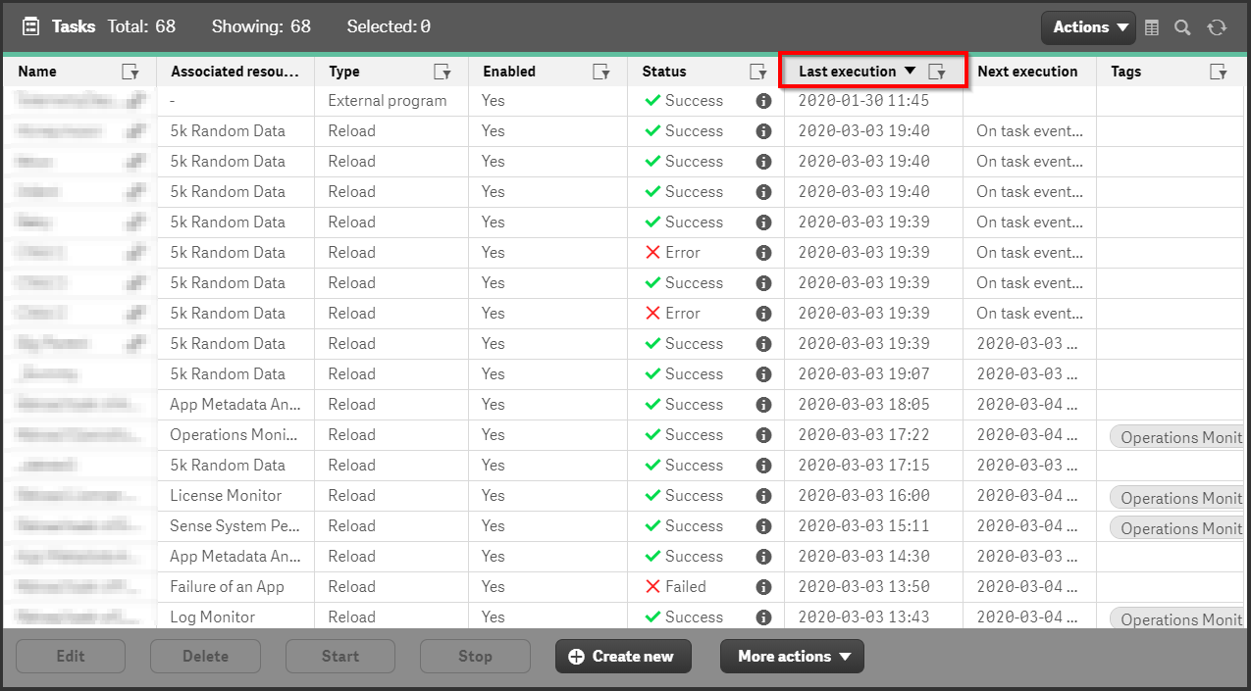Image resolution: width=1251 pixels, height=691 pixels.
Task: Click the info icon on the top Success row
Action: (764, 100)
